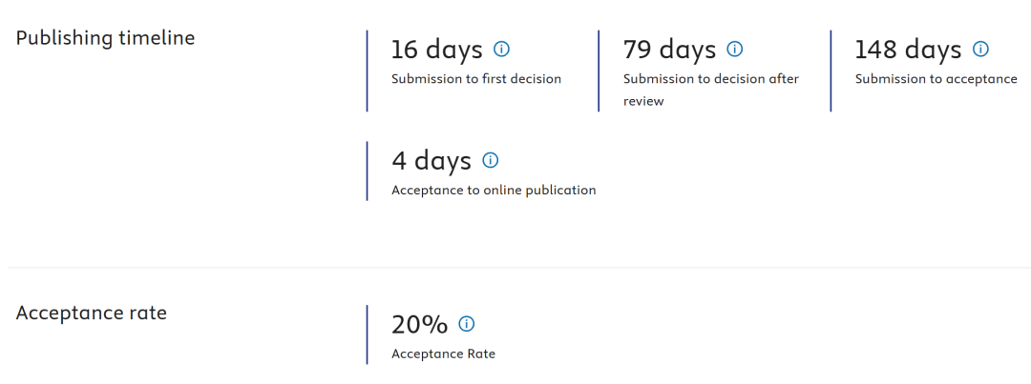The width and height of the screenshot is (1031, 384).
Task: Click the Acceptance Rate caption under 20%
Action: pyautogui.click(x=443, y=354)
